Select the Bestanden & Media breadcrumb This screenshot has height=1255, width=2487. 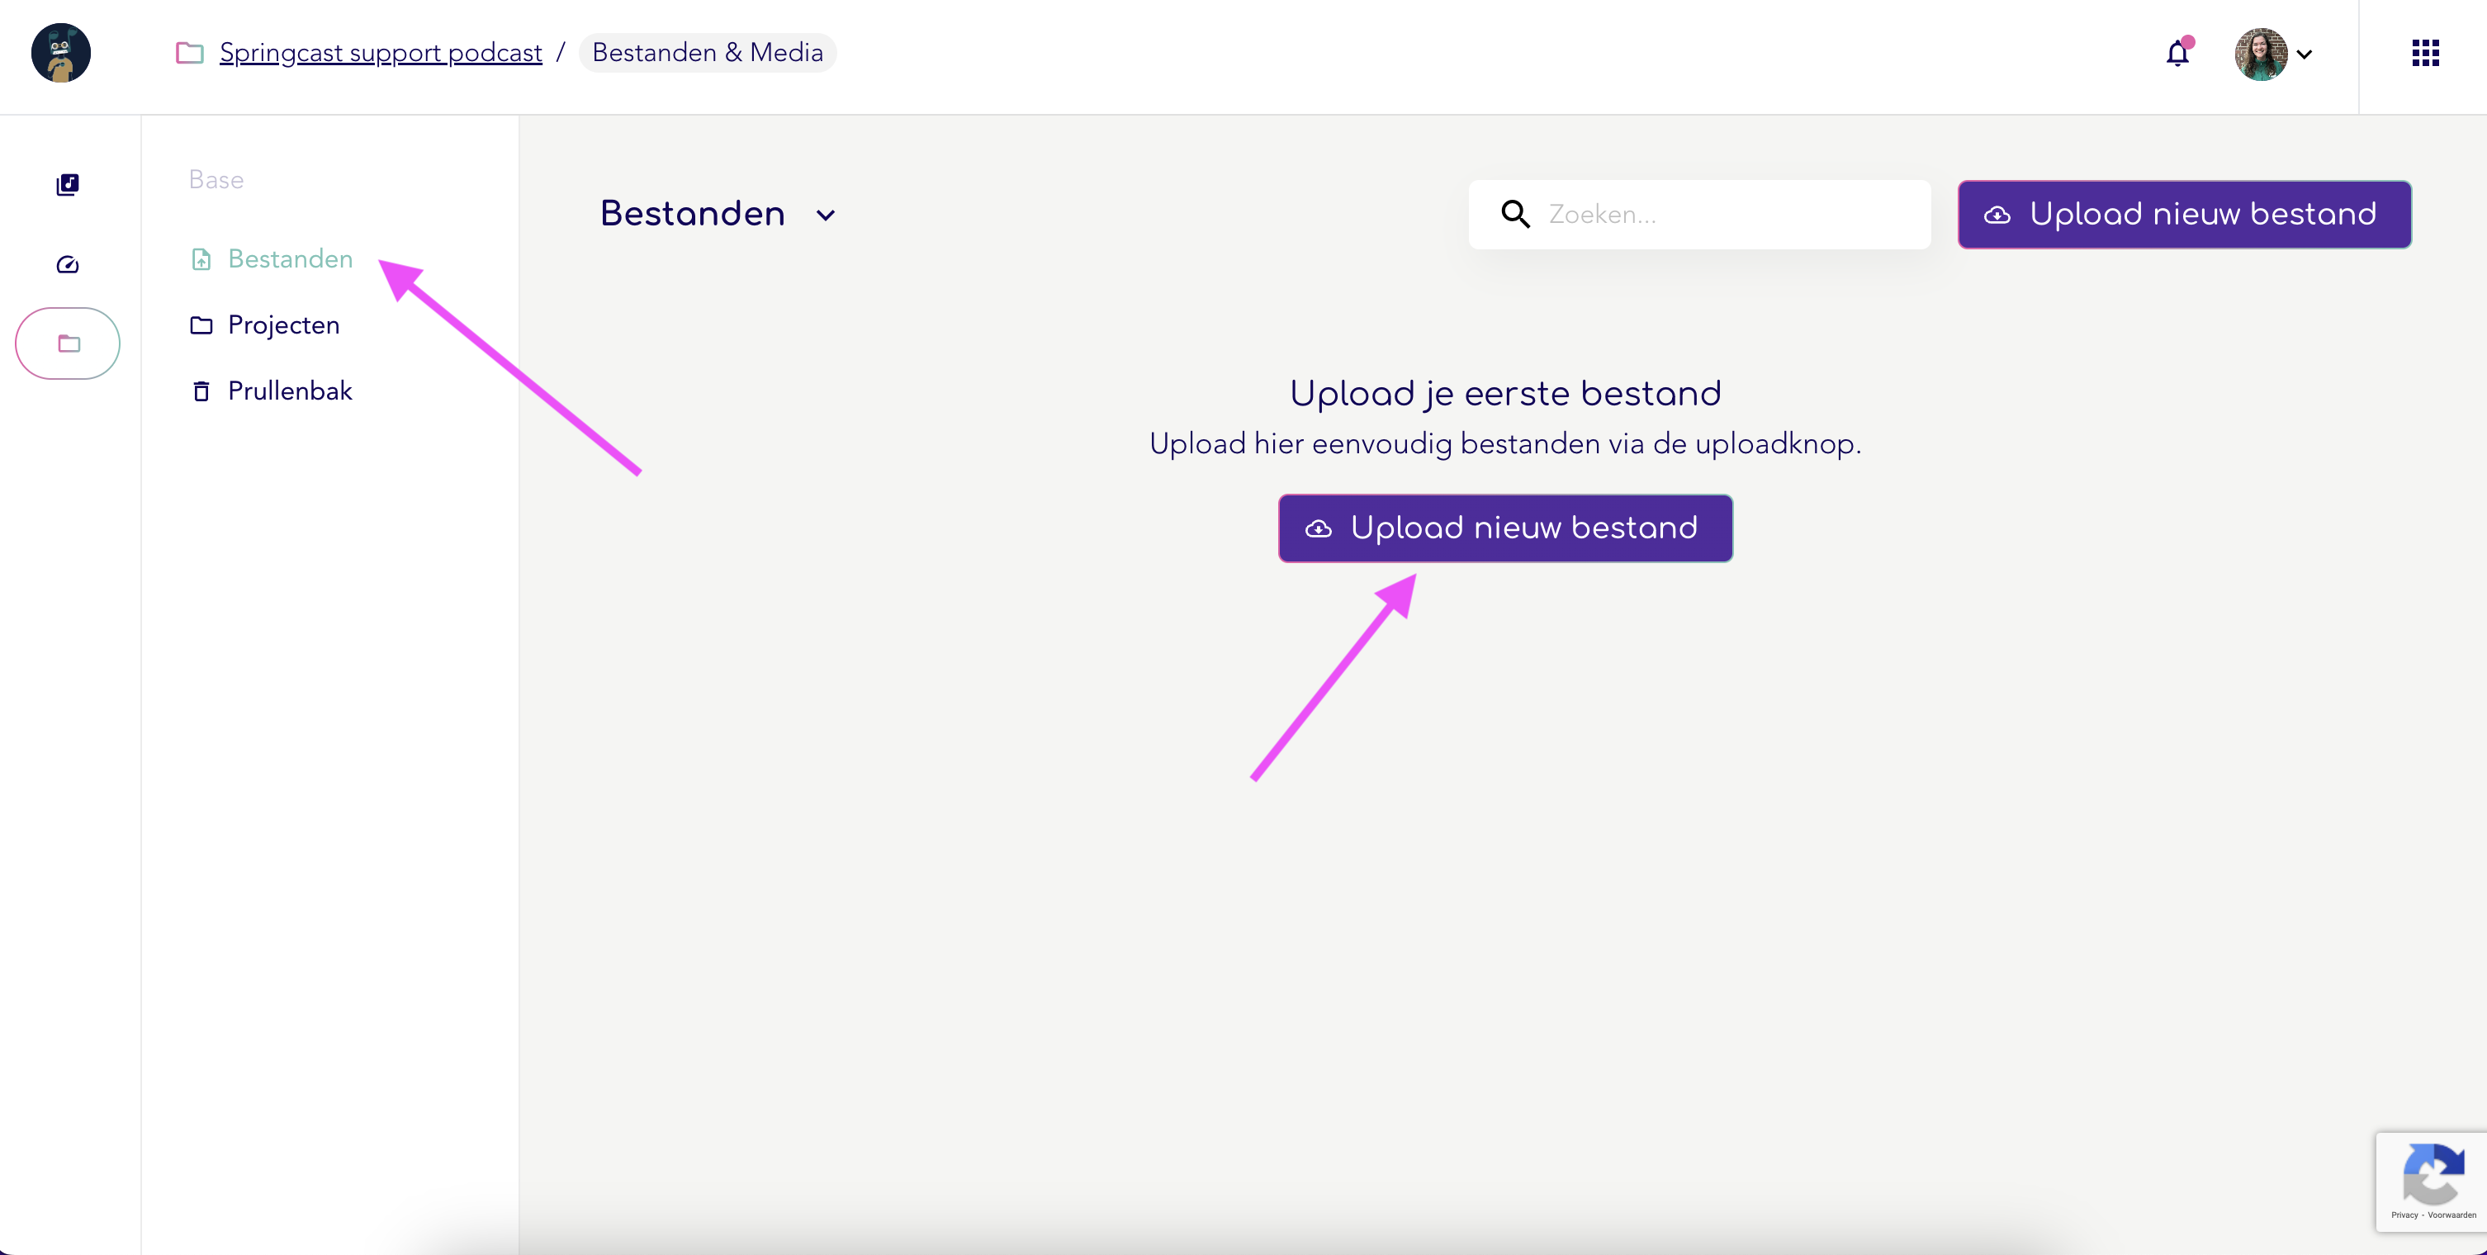click(x=708, y=52)
